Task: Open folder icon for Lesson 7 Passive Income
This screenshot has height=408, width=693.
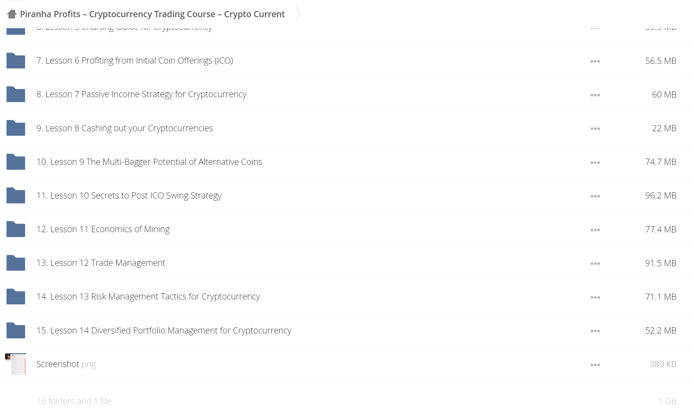Action: click(x=16, y=94)
